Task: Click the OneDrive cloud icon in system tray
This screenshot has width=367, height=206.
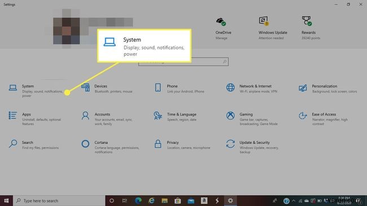Action: (x=307, y=201)
